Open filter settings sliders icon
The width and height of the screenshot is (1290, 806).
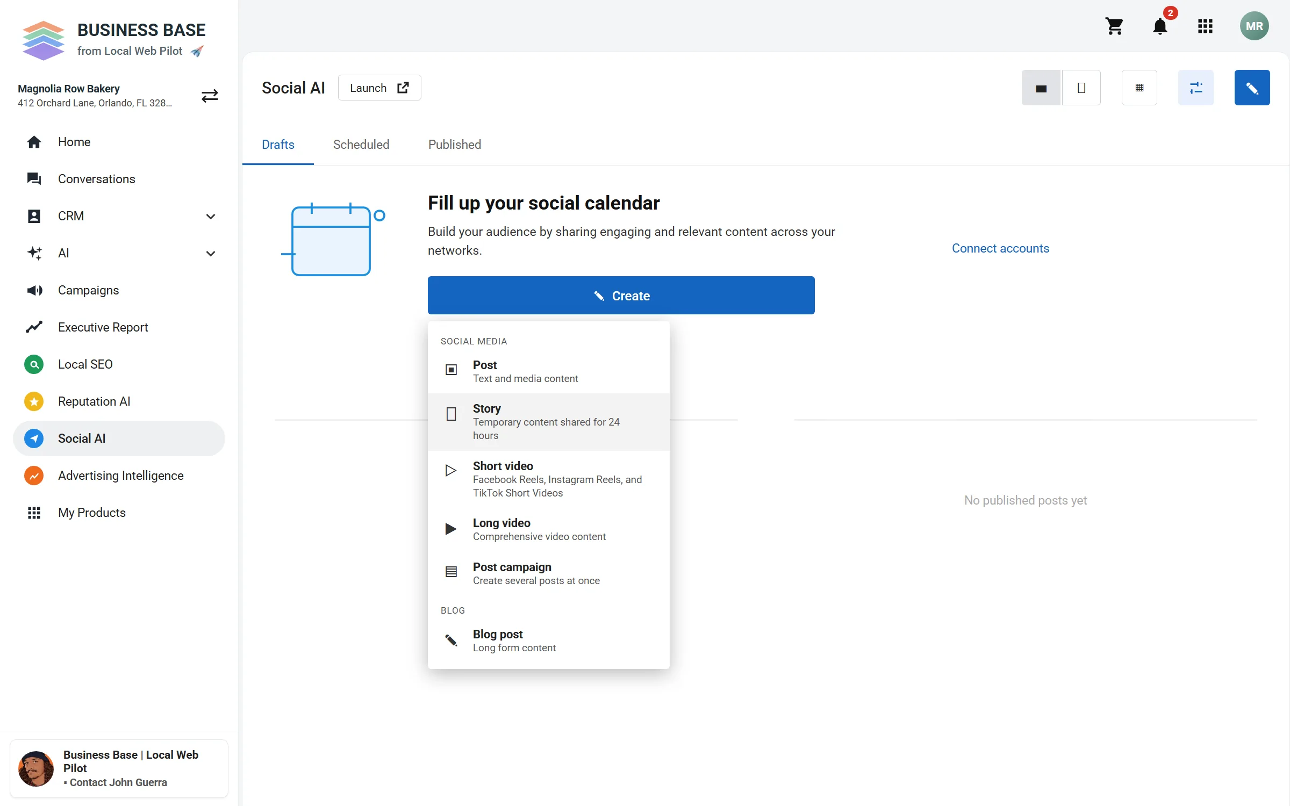1195,88
